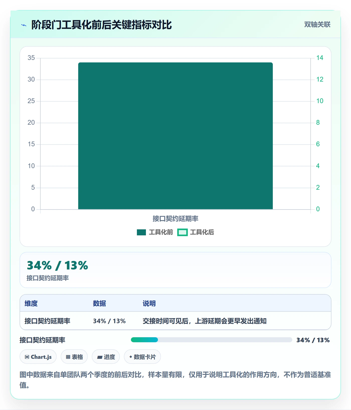The height and width of the screenshot is (410, 351).
Task: Click the bar icon in the 进度 chip
Action: tap(100, 357)
